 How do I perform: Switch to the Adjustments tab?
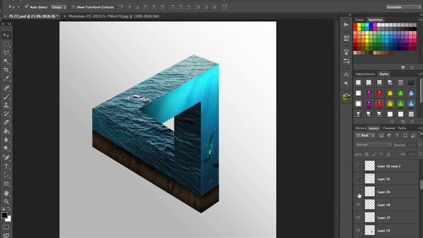(x=365, y=74)
